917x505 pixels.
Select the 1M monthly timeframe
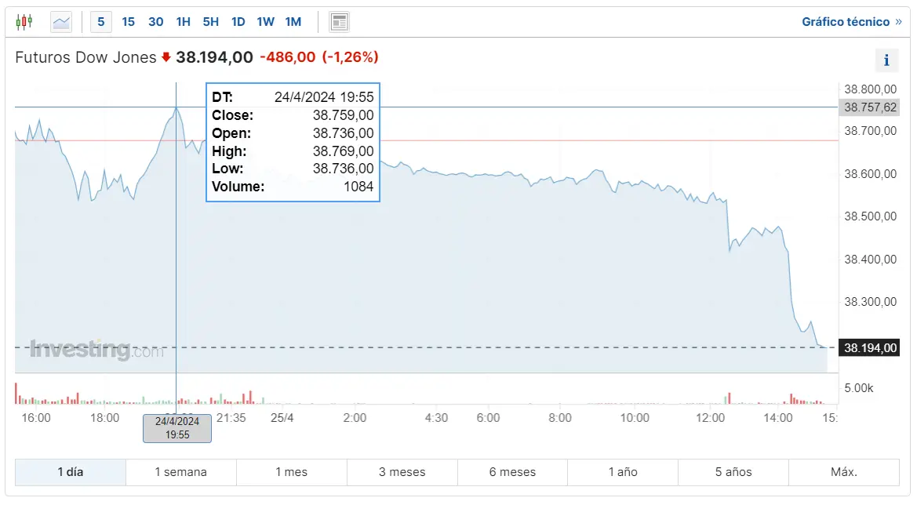coord(293,21)
